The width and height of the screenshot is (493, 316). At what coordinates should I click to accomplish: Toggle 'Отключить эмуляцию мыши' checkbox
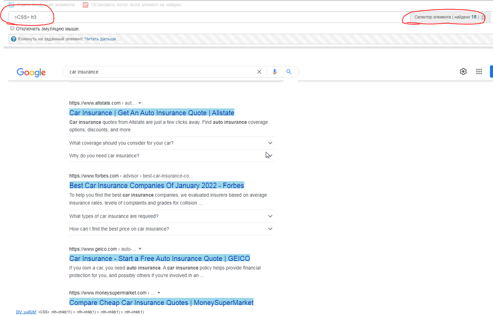(12, 28)
